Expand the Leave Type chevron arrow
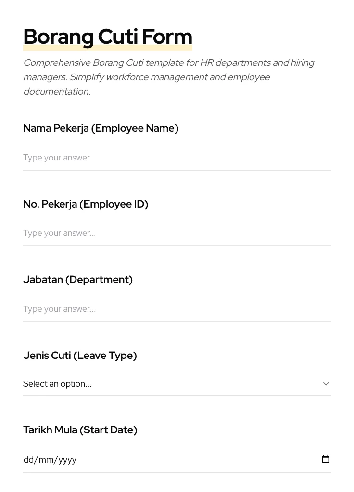The image size is (354, 492). click(326, 384)
